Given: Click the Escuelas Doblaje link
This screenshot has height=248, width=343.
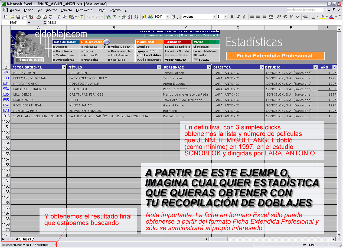Looking at the screenshot, I should [x=178, y=47].
